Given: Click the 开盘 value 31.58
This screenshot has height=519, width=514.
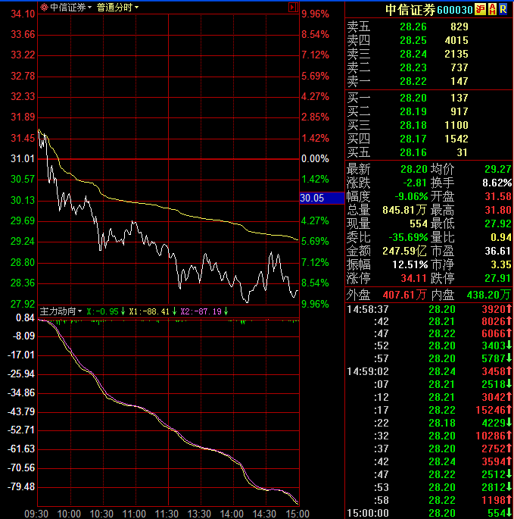Looking at the screenshot, I should click(498, 196).
